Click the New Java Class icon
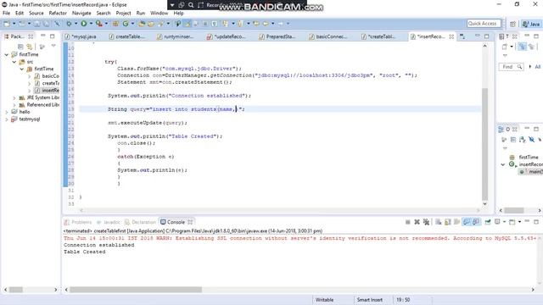Image resolution: width=543 pixels, height=305 pixels. [x=126, y=24]
